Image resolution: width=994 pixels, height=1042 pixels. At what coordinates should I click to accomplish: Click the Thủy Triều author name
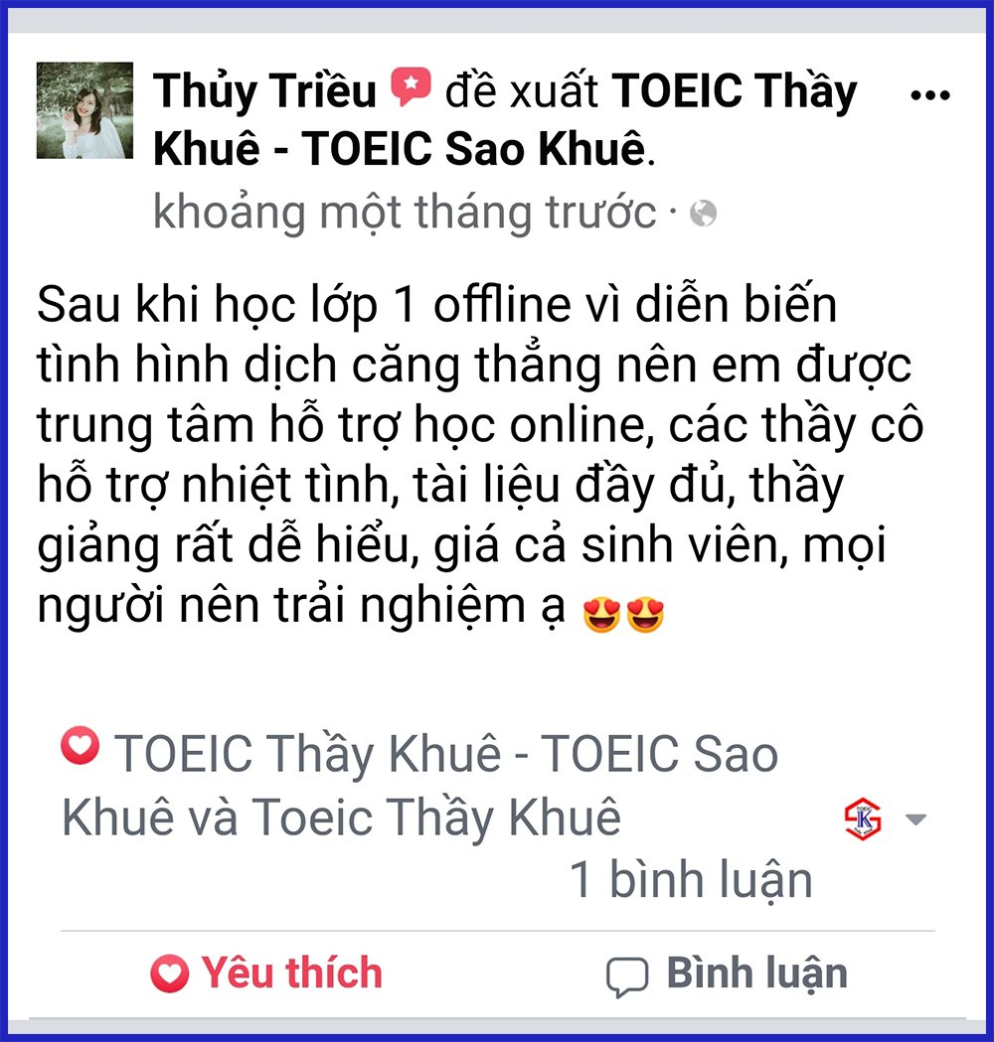[264, 90]
